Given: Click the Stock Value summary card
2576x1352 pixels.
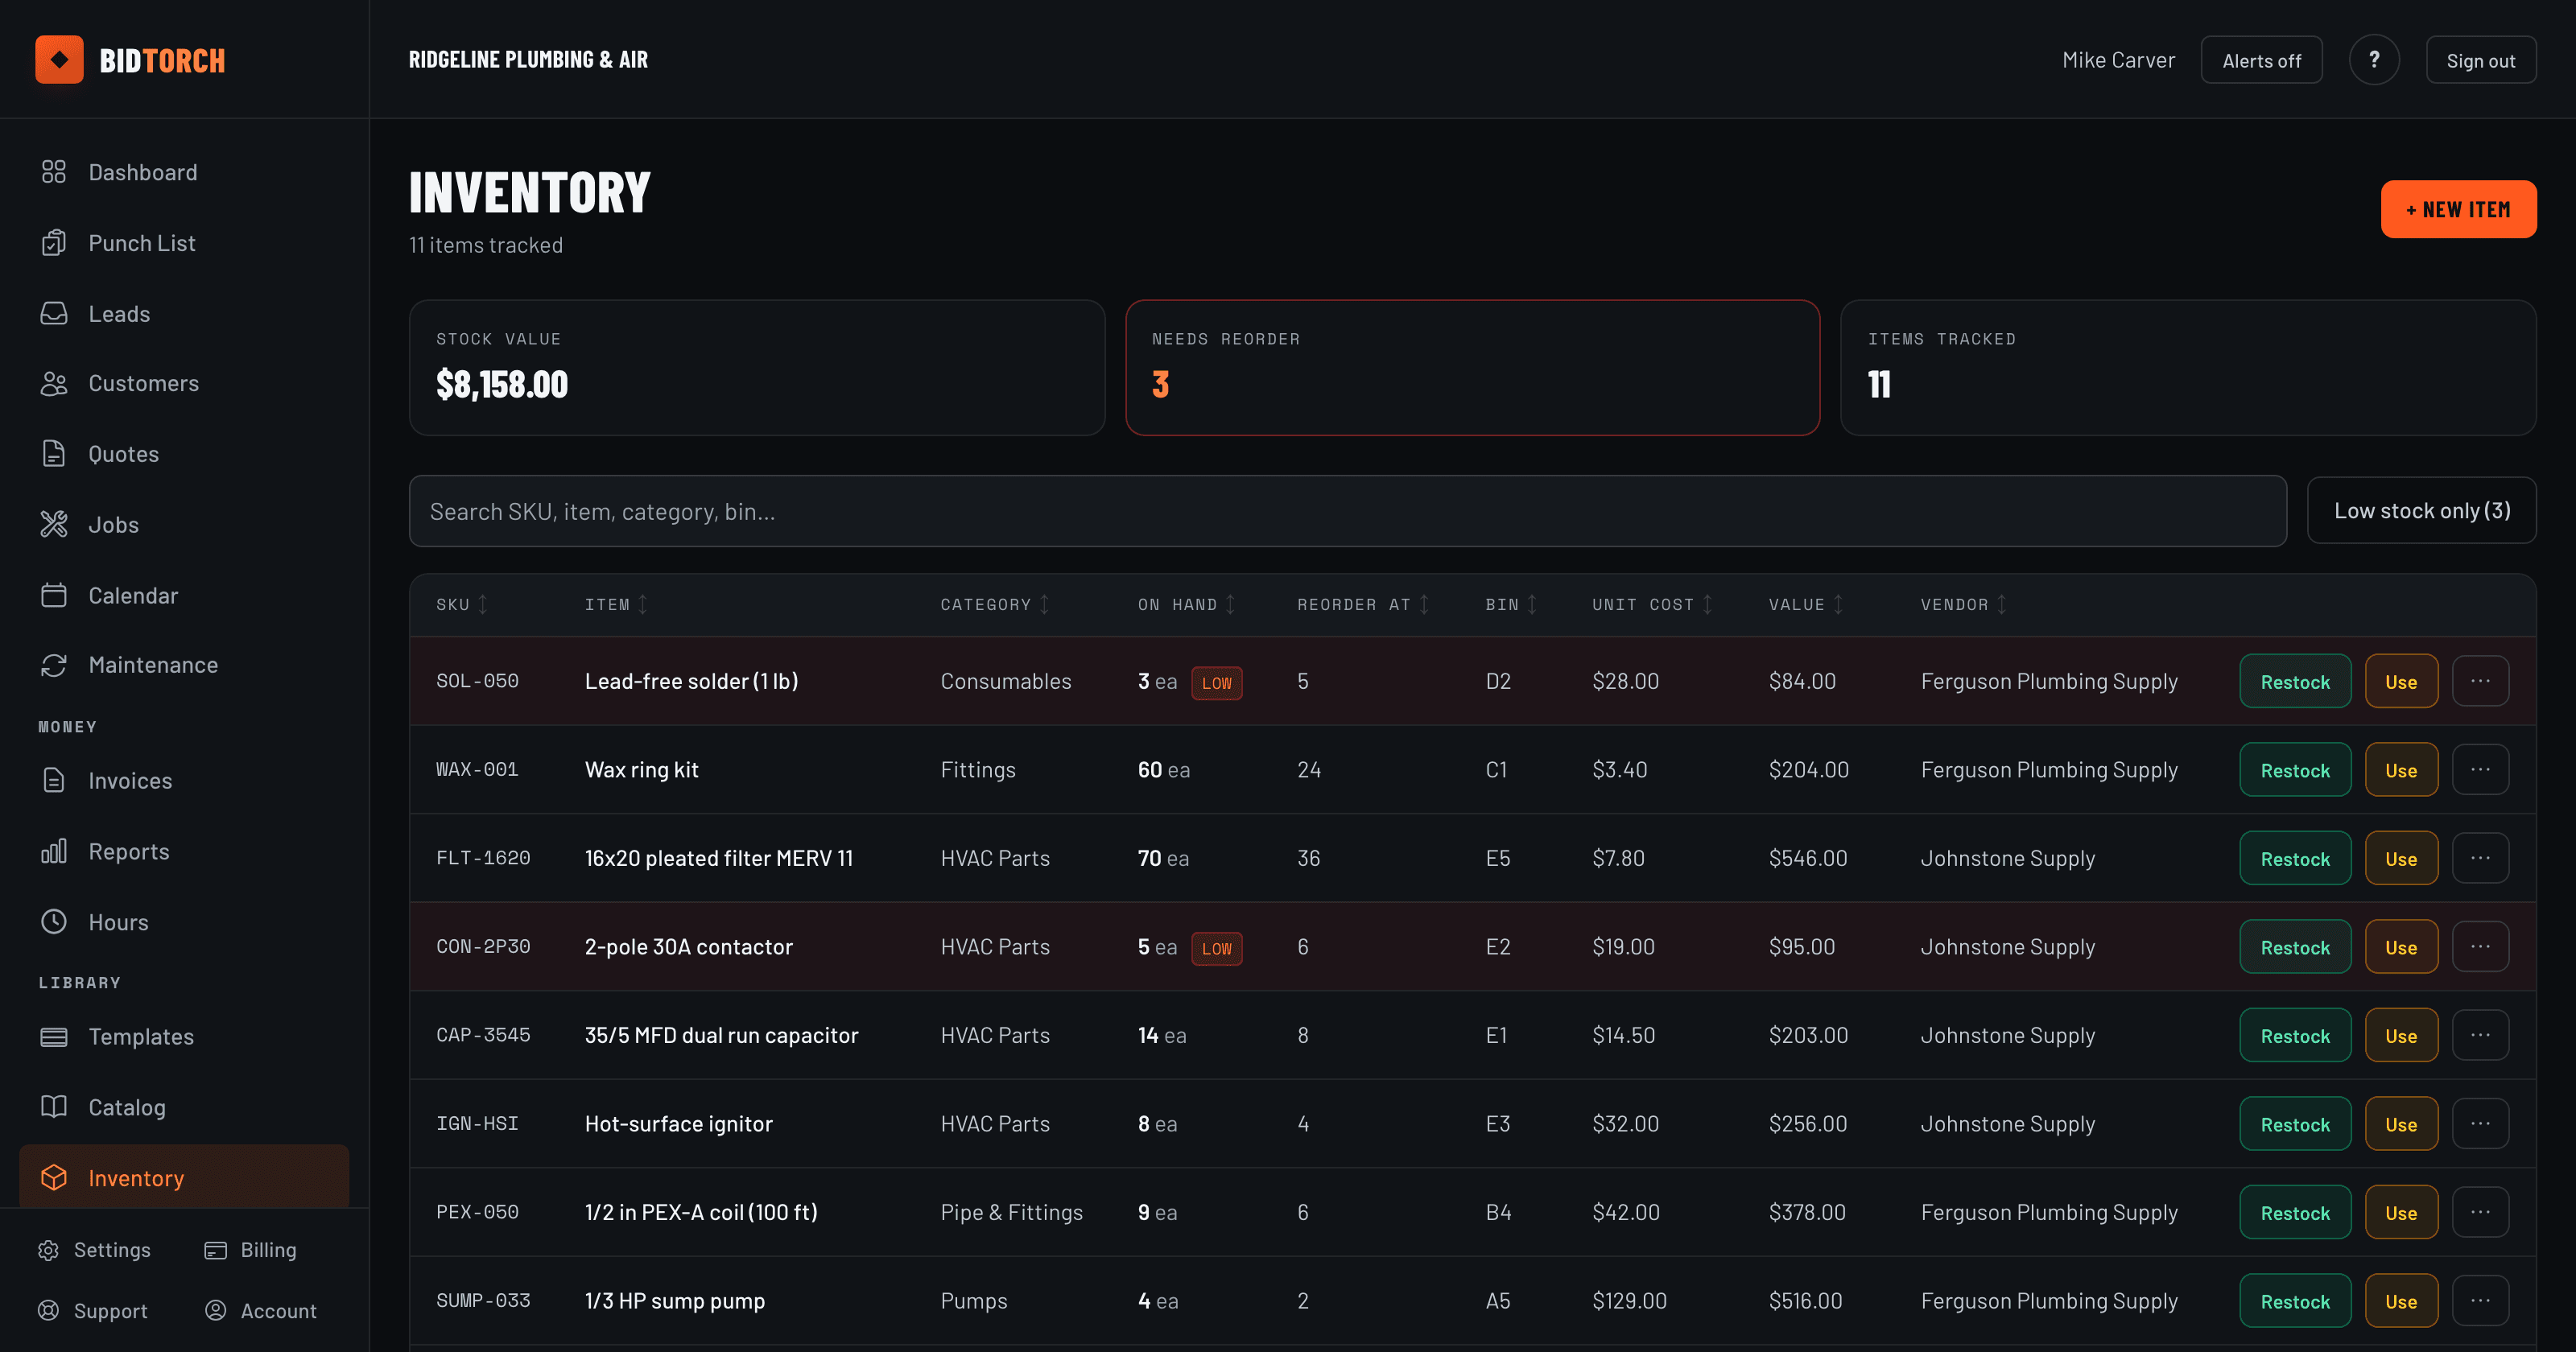Looking at the screenshot, I should 757,367.
